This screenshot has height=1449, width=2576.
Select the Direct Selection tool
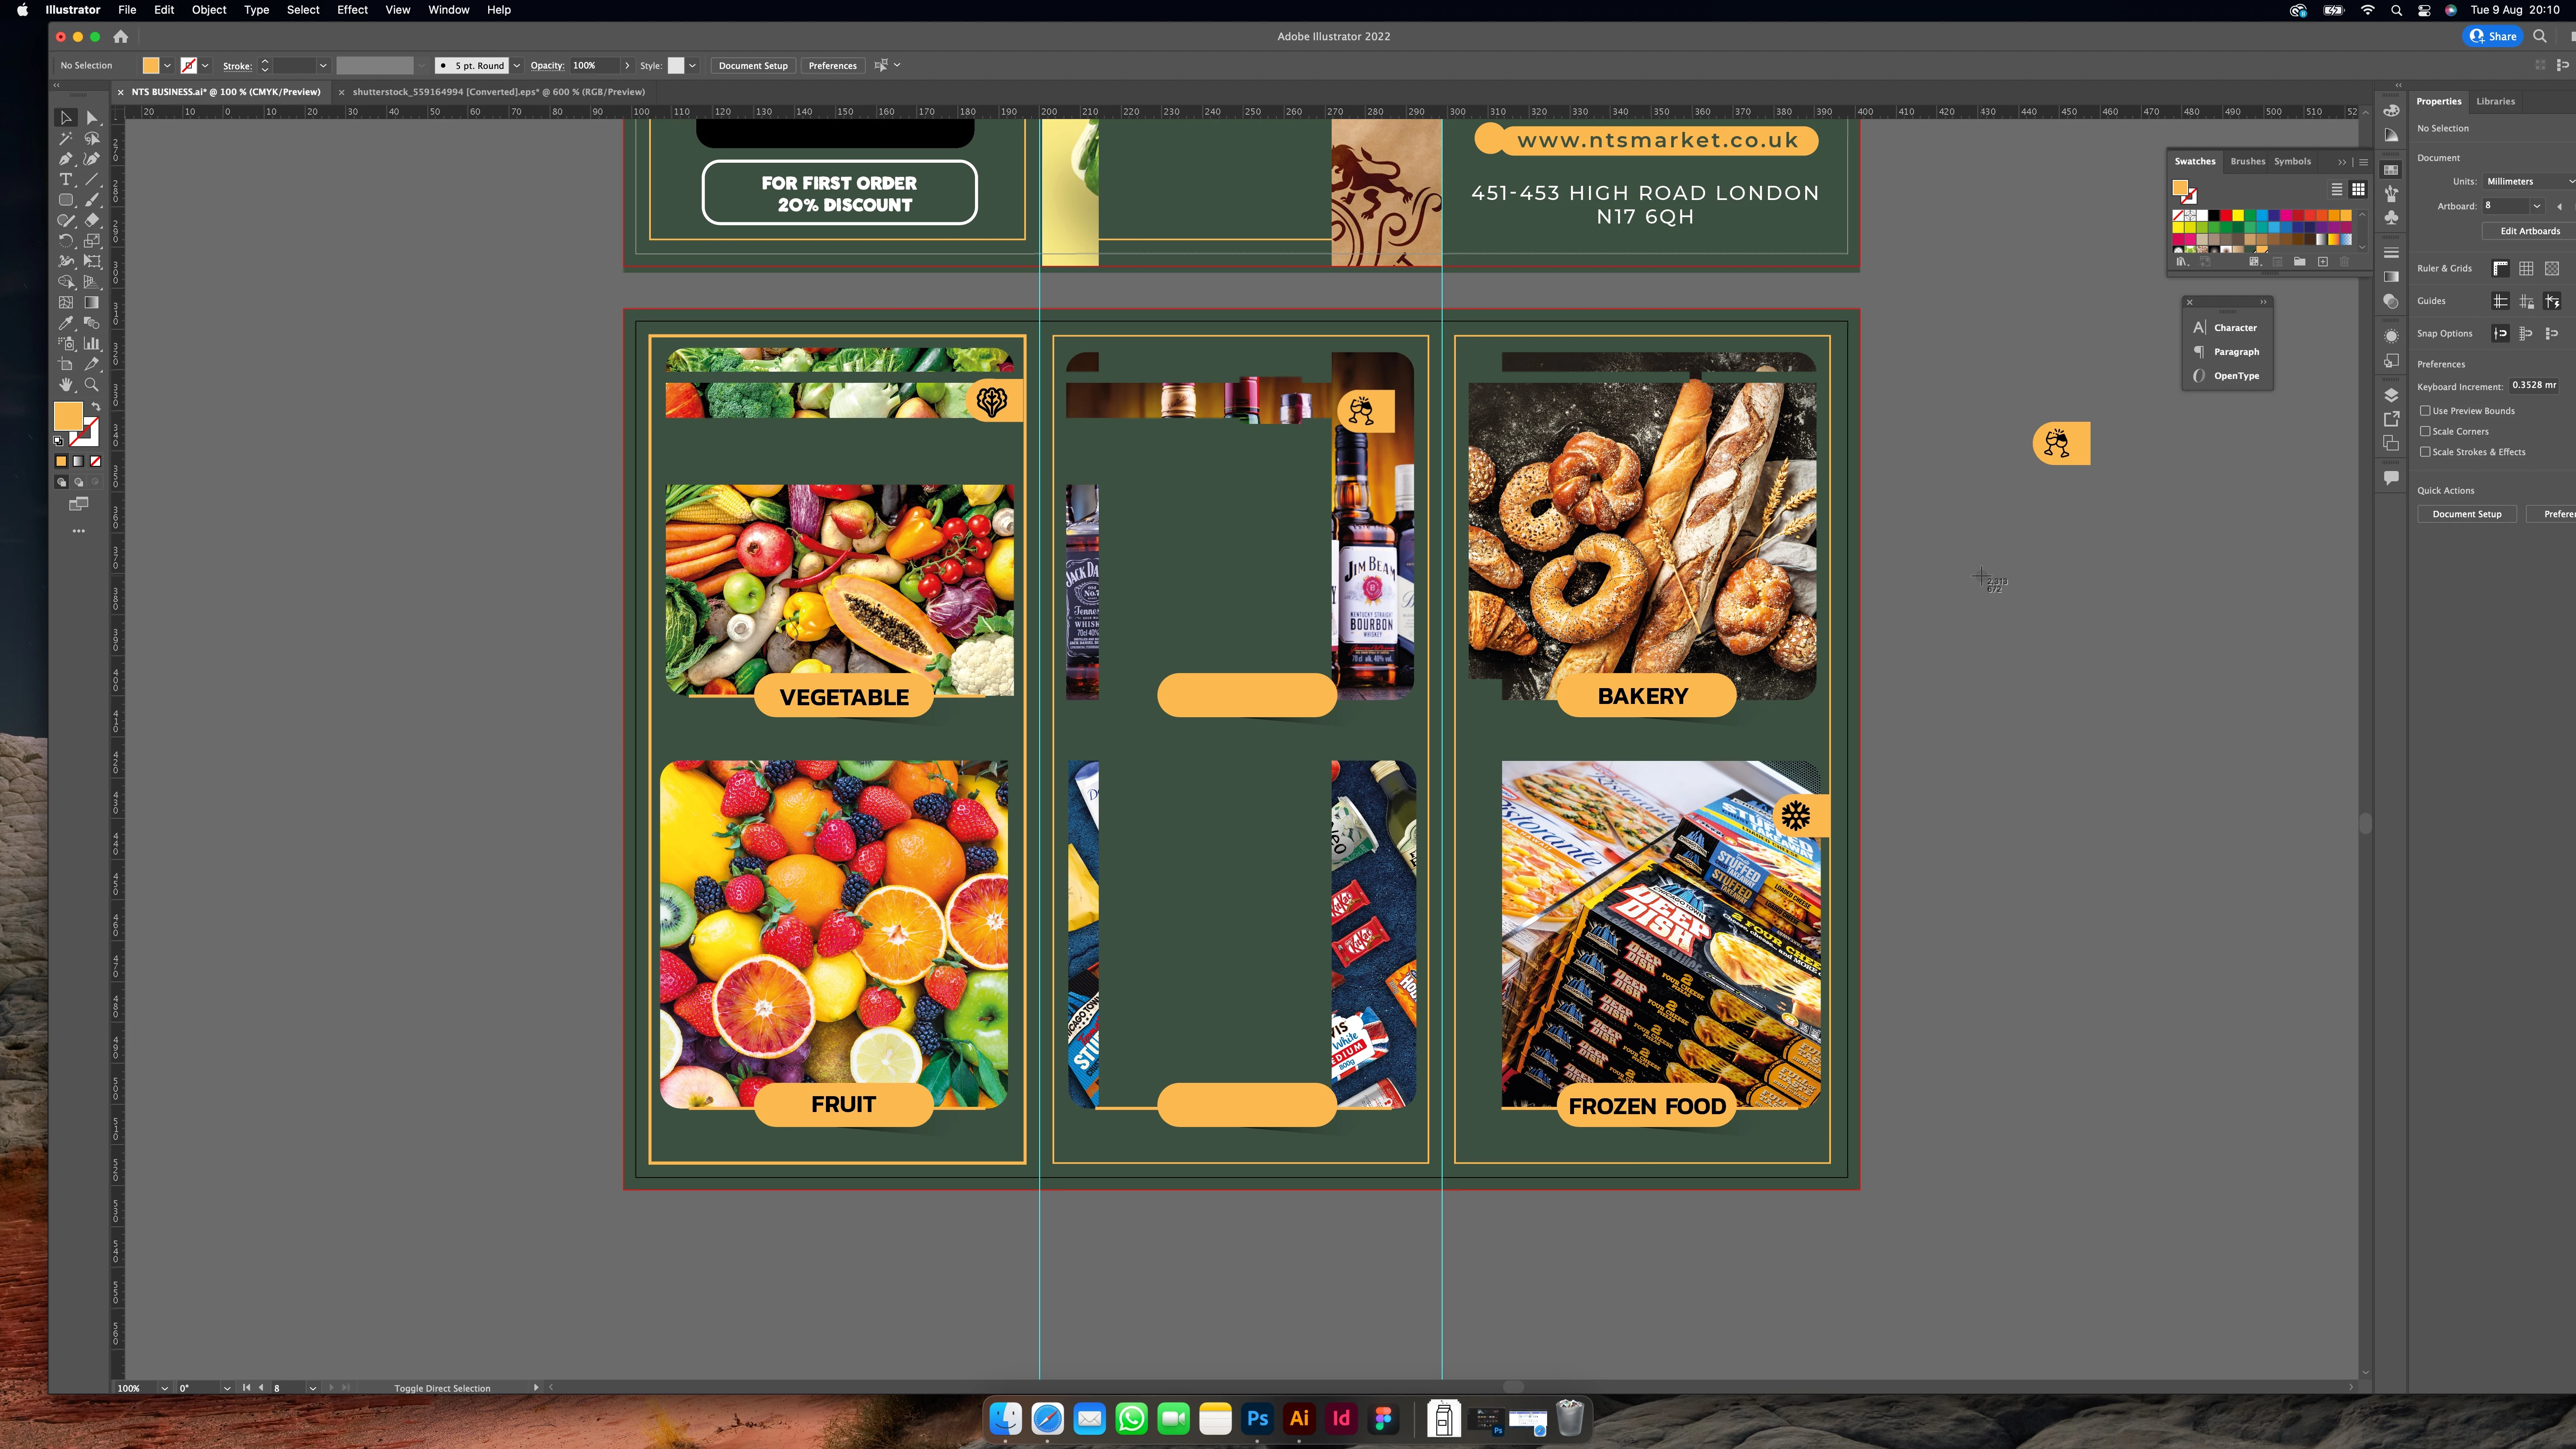click(92, 118)
